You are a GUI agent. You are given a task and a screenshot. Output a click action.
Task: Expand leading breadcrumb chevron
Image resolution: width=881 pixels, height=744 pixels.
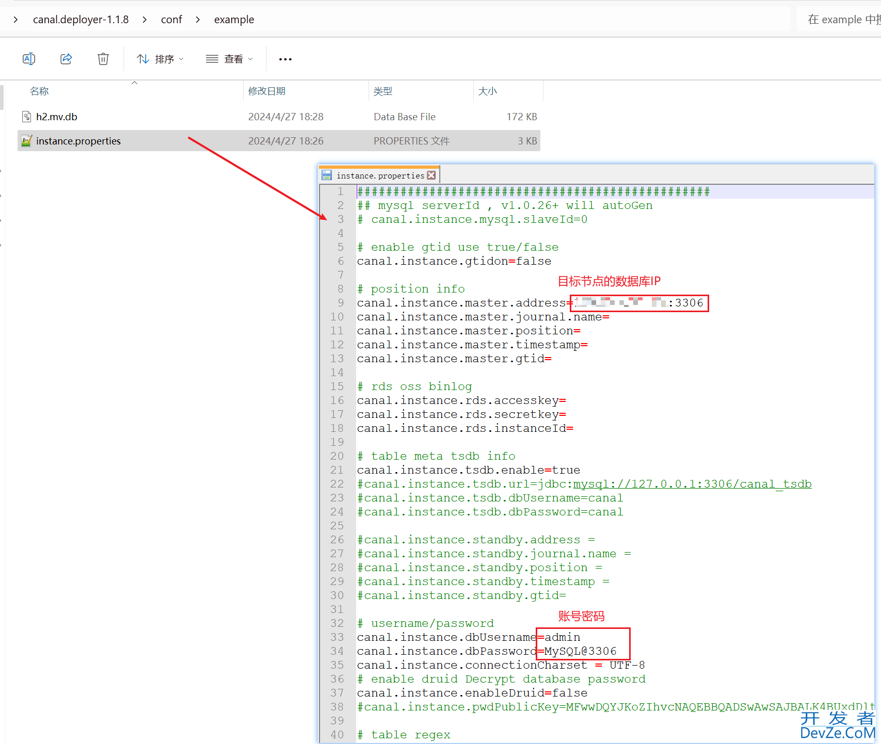tap(16, 20)
